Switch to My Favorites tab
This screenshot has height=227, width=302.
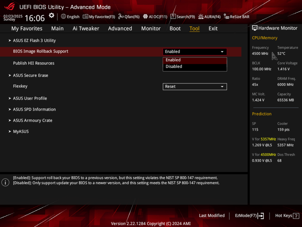pyautogui.click(x=27, y=29)
